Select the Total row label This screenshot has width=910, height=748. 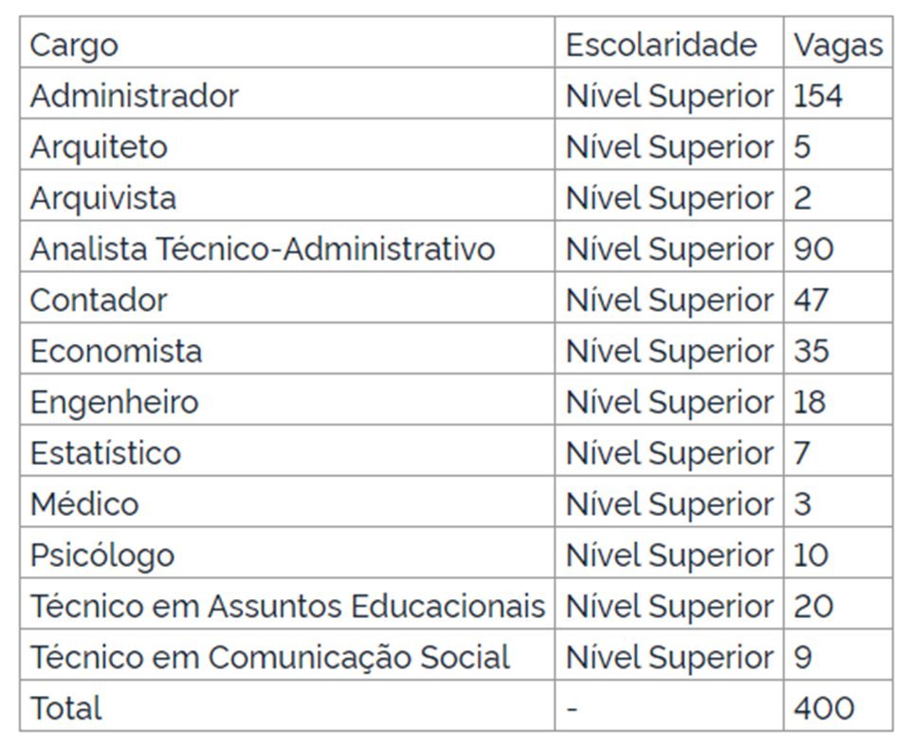65,708
